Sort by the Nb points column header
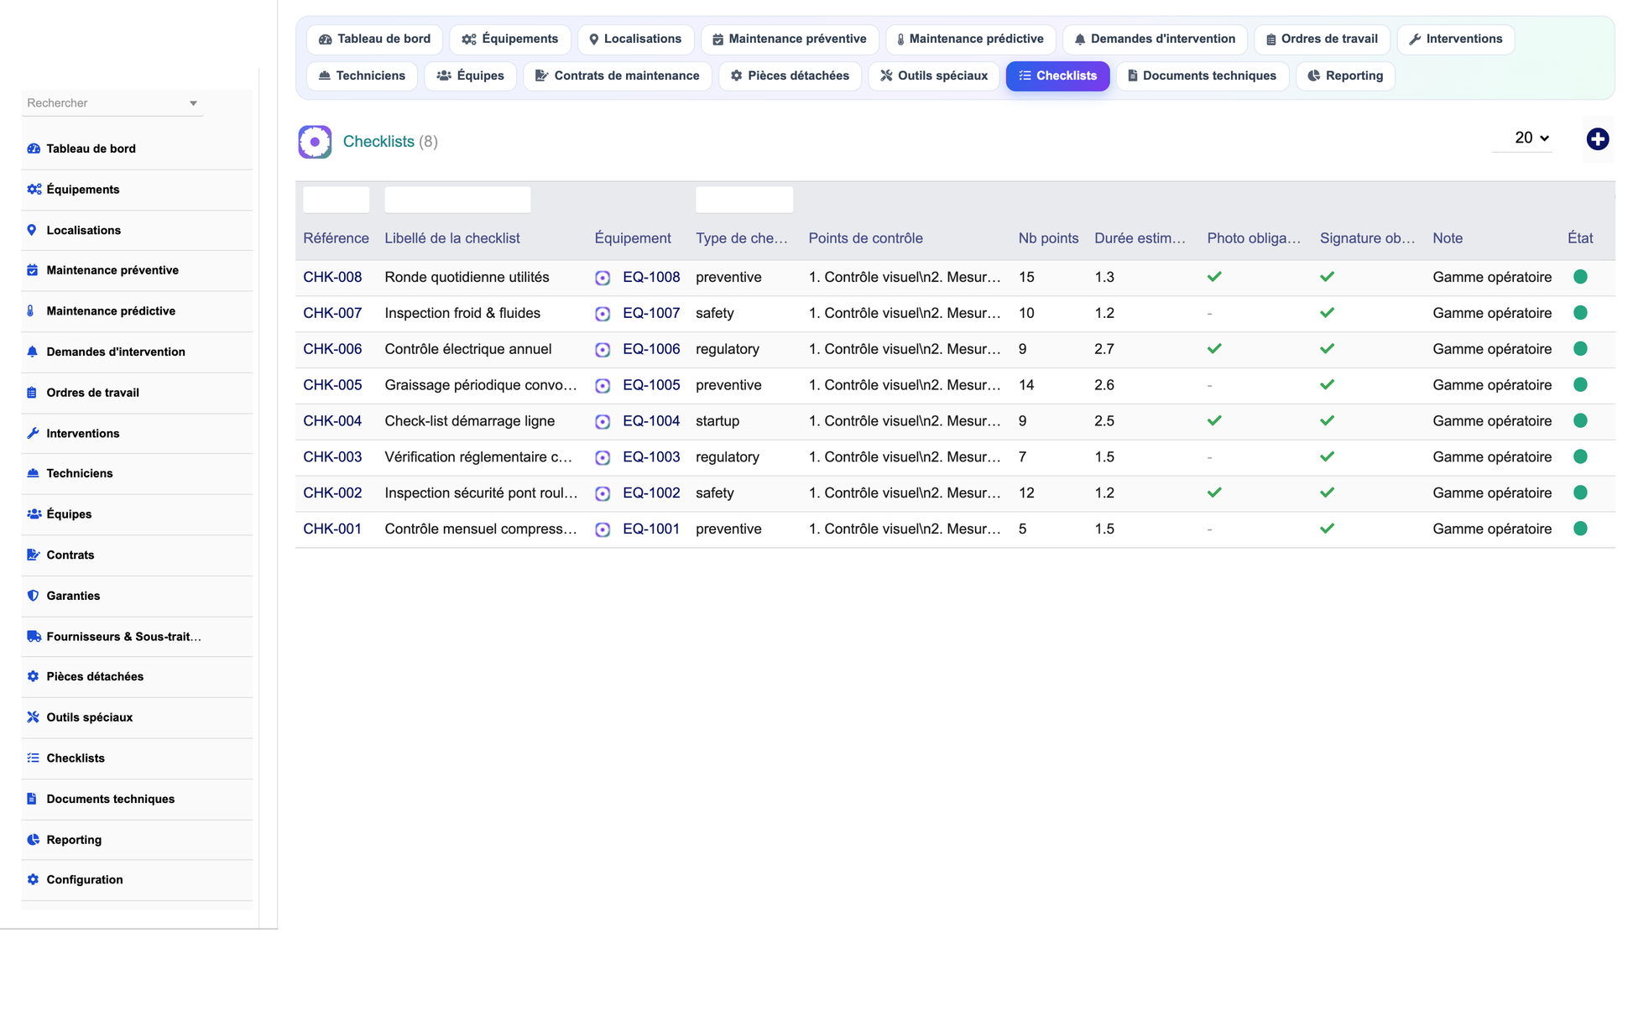Viewport: 1633px width, 1011px height. pyautogui.click(x=1048, y=239)
